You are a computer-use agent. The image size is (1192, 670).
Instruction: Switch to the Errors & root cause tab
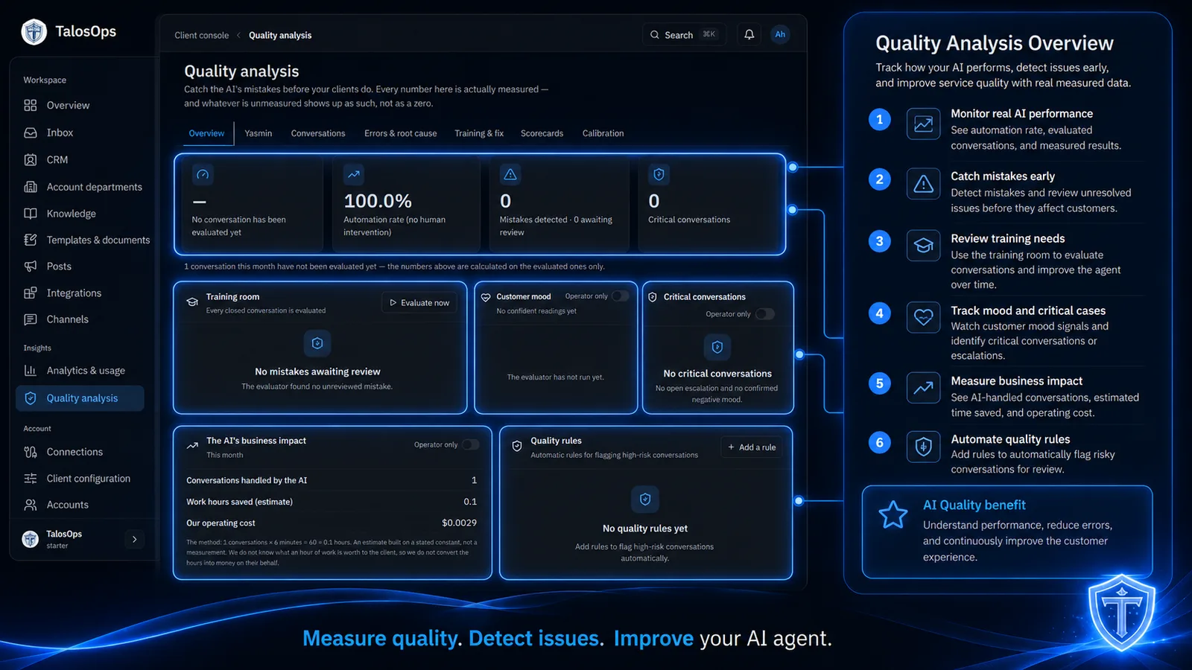click(x=401, y=133)
